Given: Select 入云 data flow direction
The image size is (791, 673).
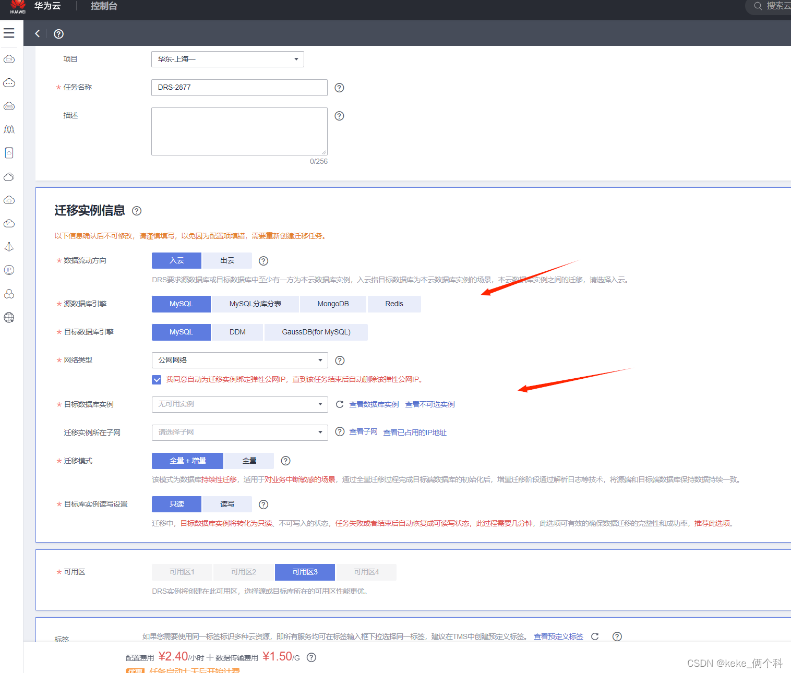Looking at the screenshot, I should 176,260.
